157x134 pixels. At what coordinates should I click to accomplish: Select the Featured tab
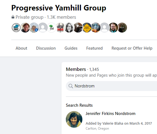pyautogui.click(x=94, y=48)
